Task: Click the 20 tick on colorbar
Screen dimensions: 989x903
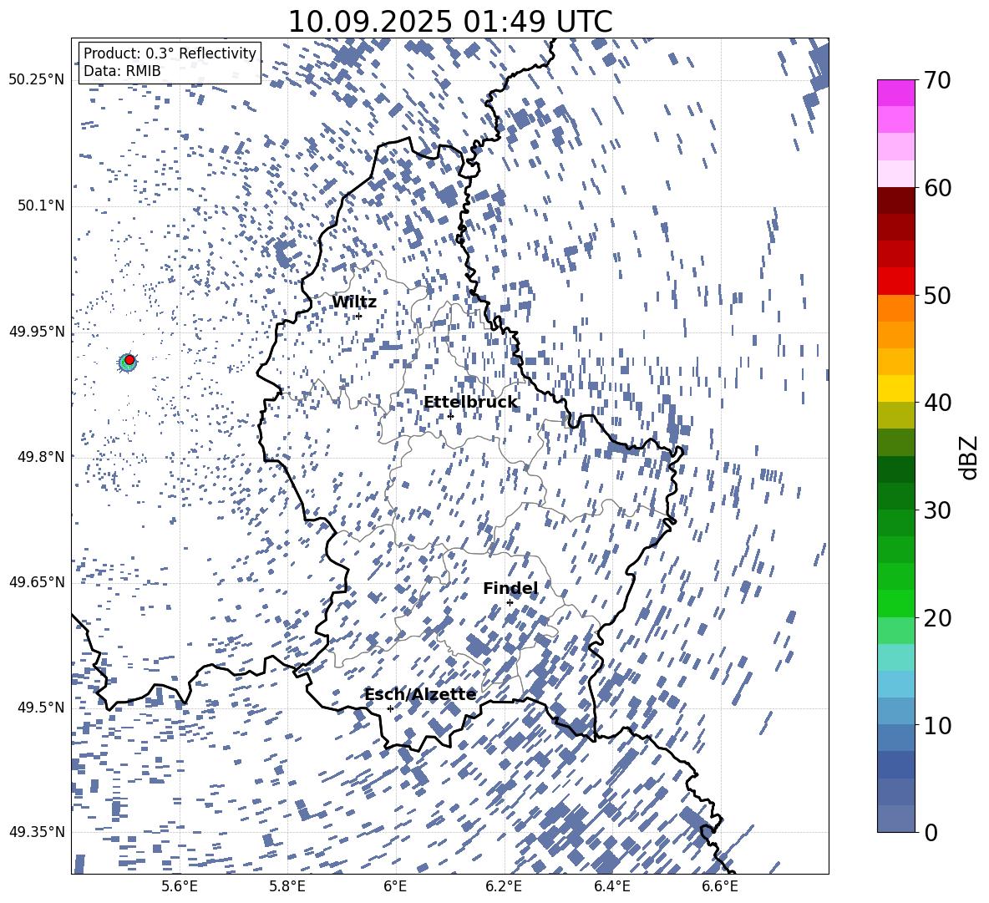Action: (x=938, y=617)
